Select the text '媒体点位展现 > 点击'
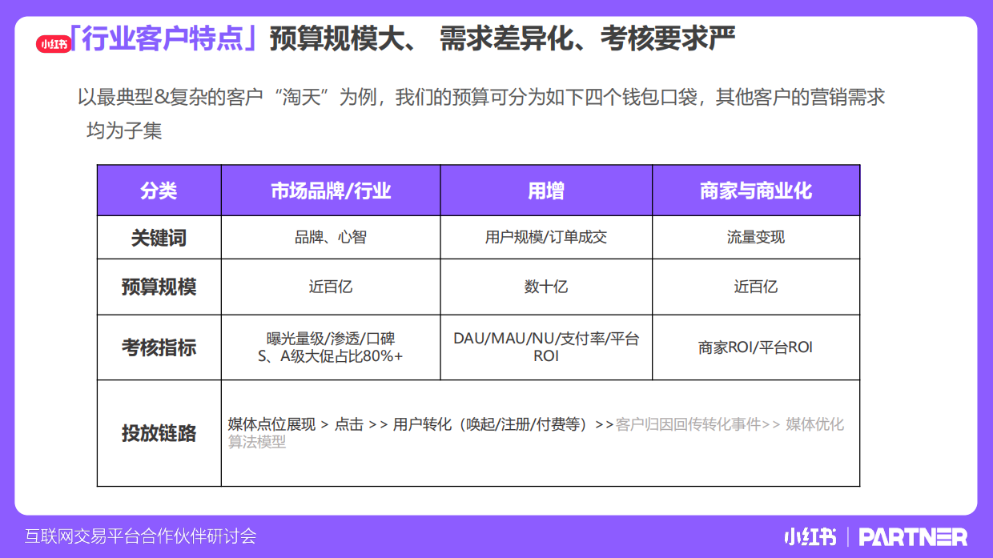 click(295, 424)
